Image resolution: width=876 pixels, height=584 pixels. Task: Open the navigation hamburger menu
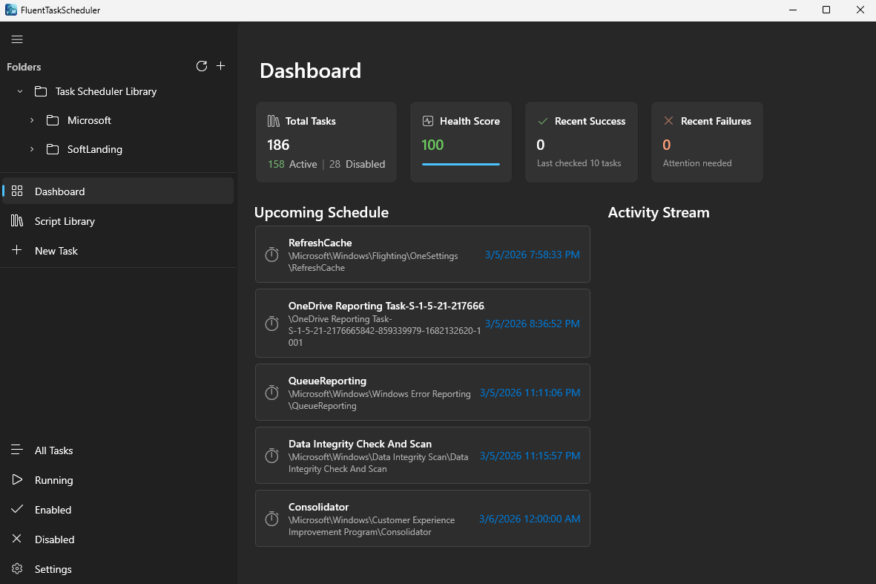(x=17, y=39)
